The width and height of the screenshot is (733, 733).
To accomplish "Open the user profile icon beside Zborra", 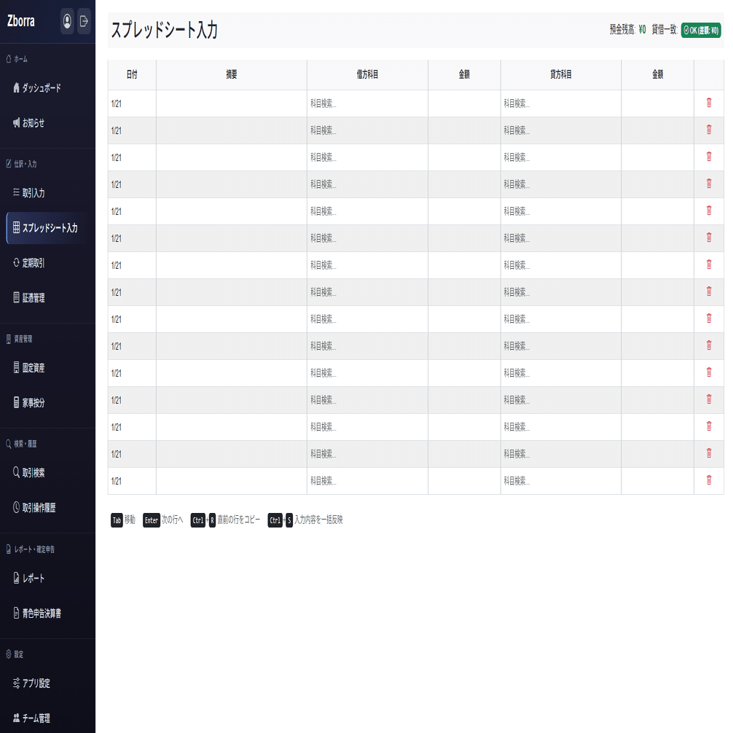I will click(x=67, y=21).
